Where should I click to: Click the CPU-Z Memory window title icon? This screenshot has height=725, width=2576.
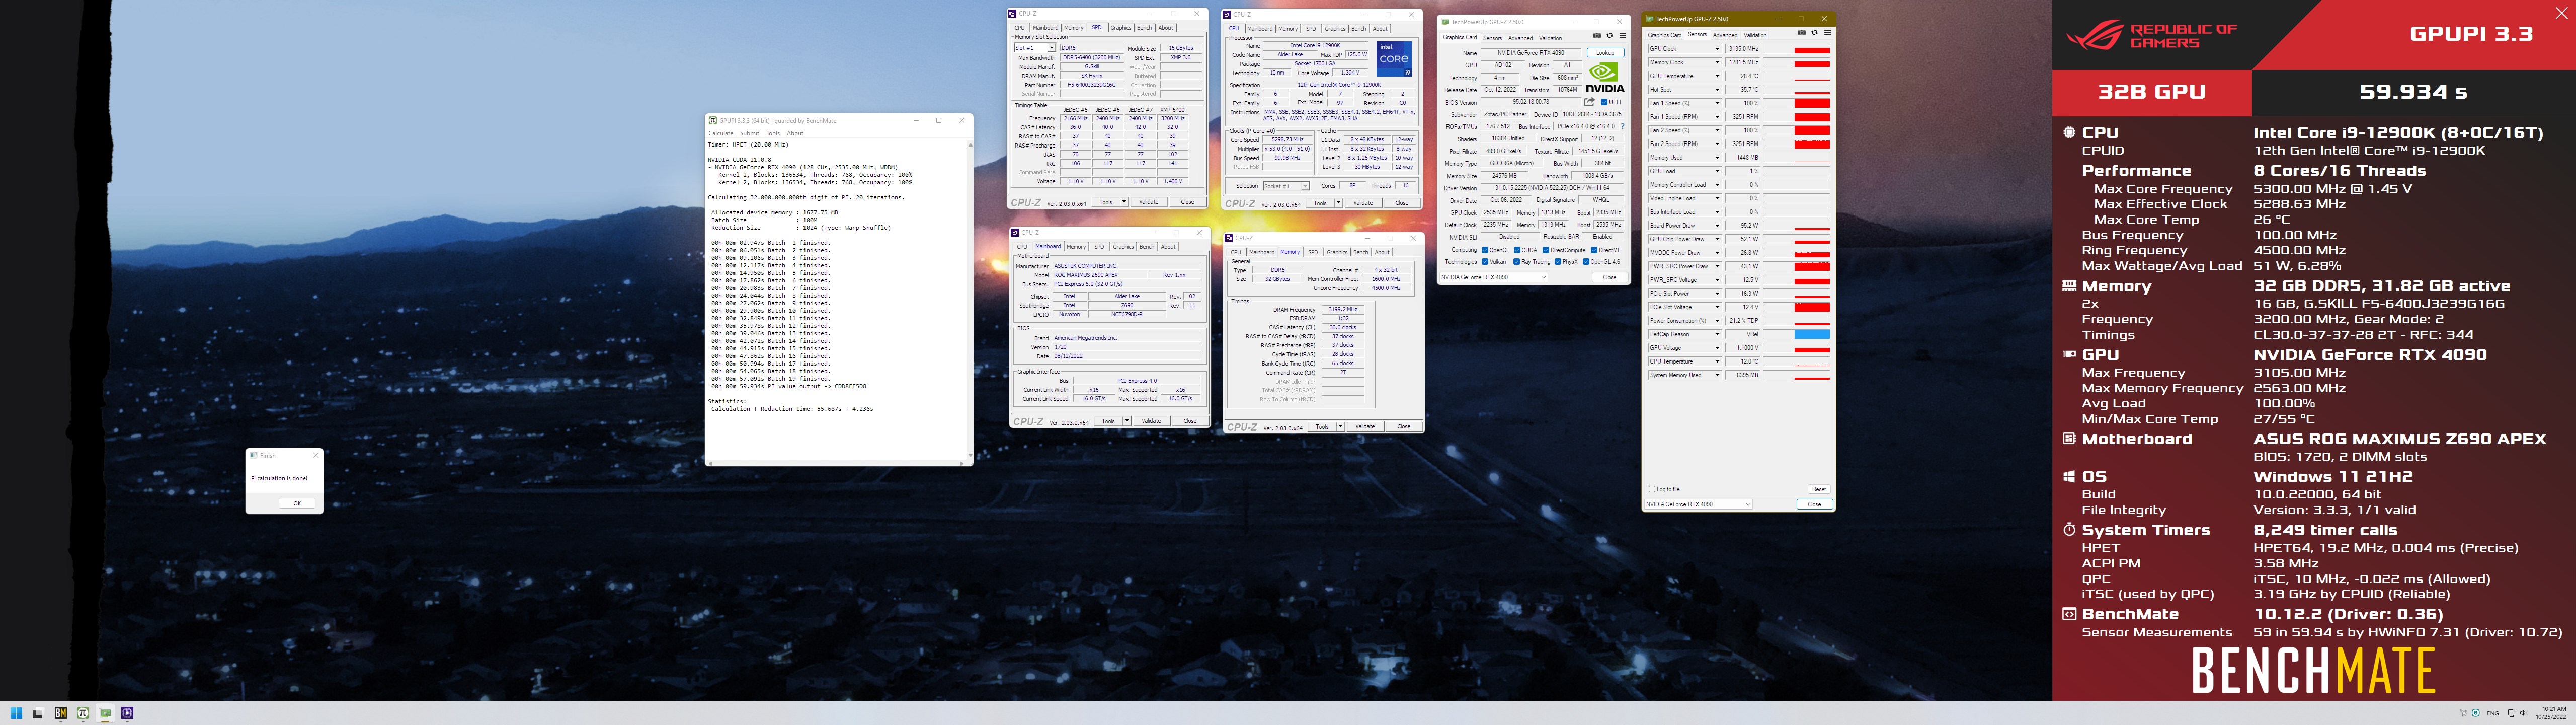1230,238
